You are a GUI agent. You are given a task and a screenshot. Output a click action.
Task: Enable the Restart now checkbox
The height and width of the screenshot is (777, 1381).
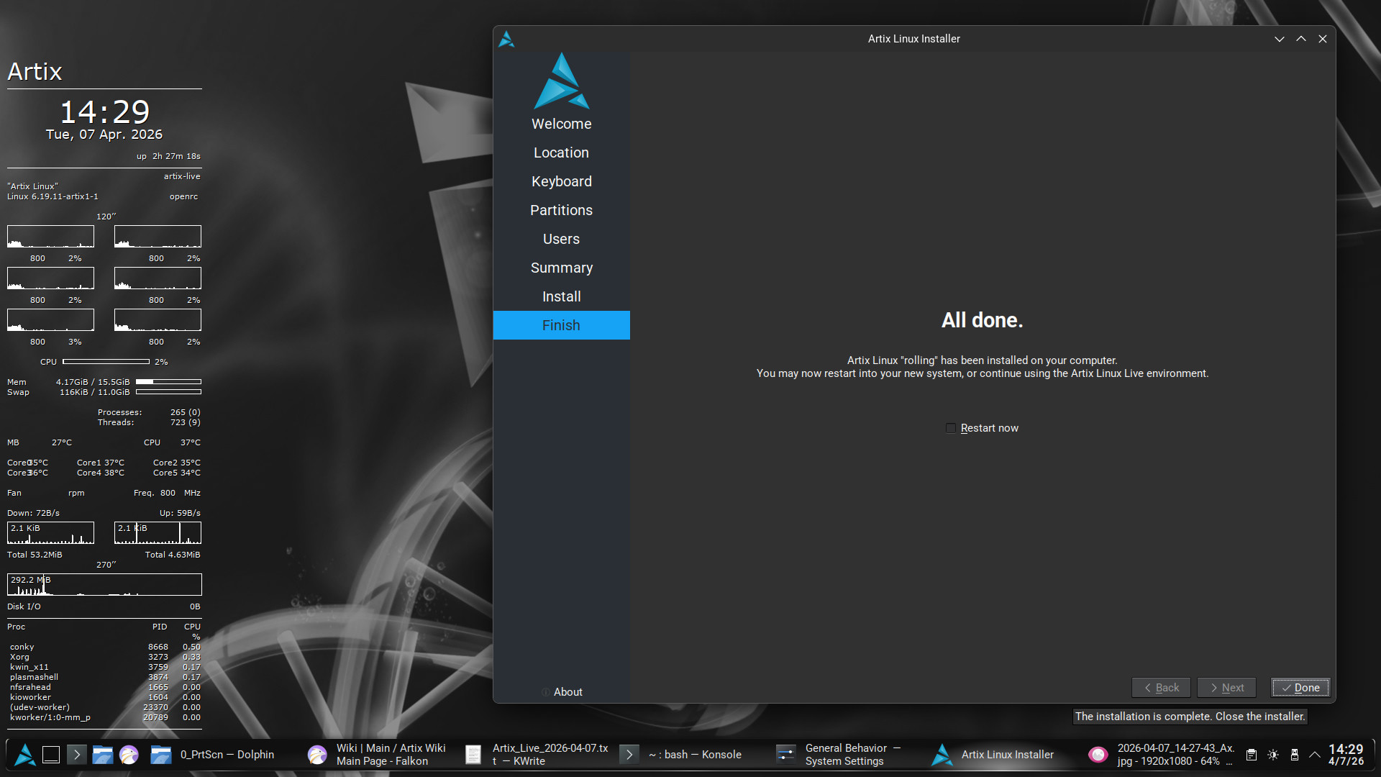click(951, 428)
